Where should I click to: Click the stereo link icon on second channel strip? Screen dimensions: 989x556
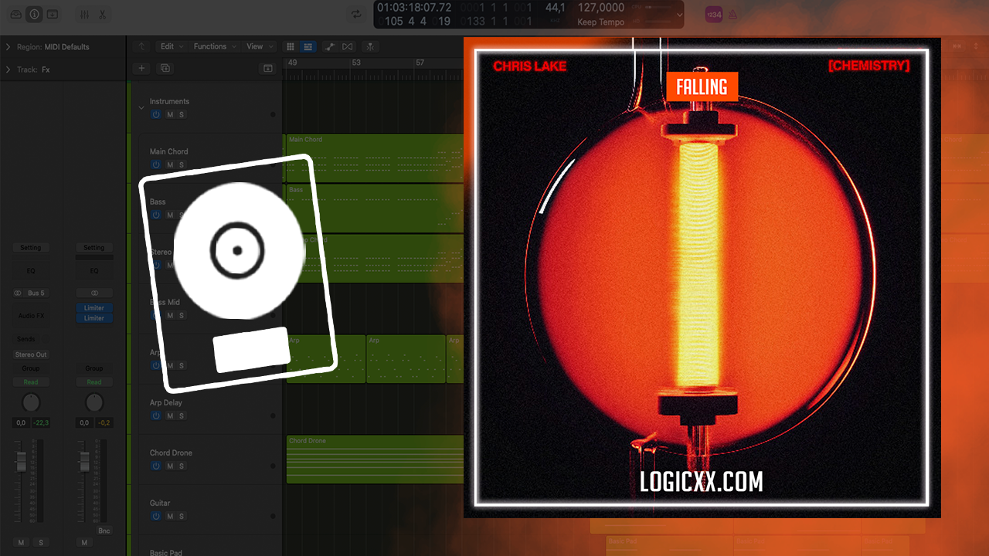pos(94,293)
